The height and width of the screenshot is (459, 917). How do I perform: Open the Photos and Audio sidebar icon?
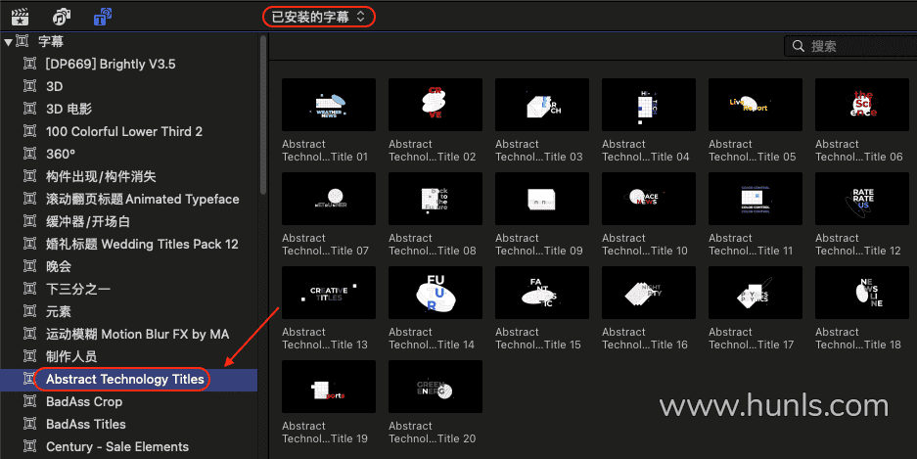tap(62, 17)
